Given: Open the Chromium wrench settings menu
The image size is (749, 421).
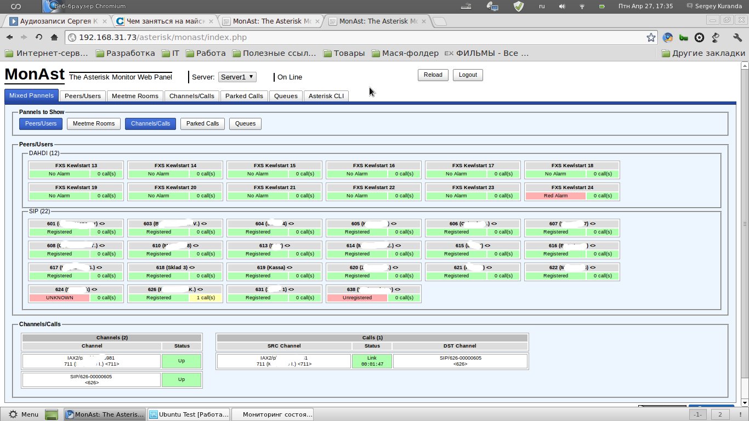Looking at the screenshot, I should pos(737,38).
